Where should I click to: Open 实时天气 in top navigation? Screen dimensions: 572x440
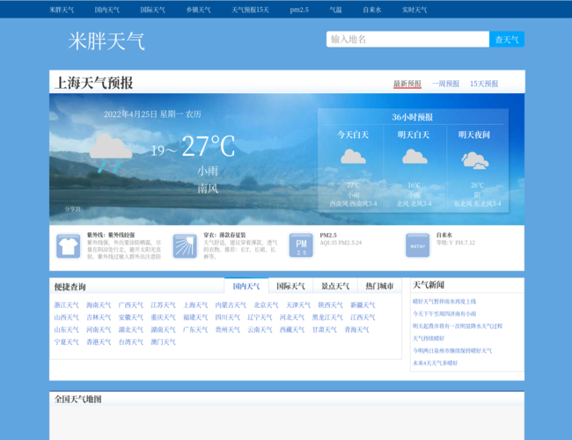click(x=414, y=10)
